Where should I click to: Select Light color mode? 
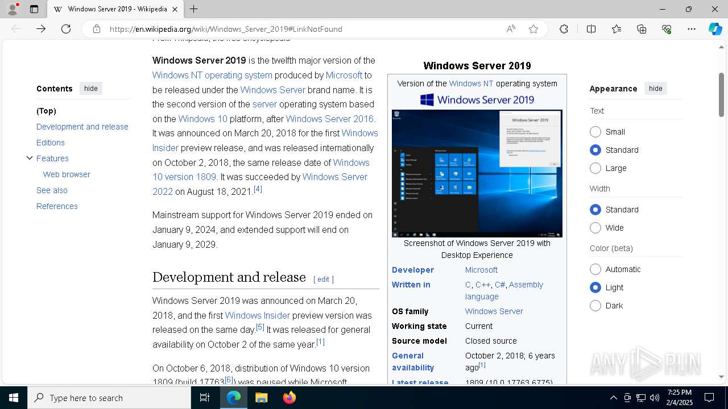click(595, 287)
